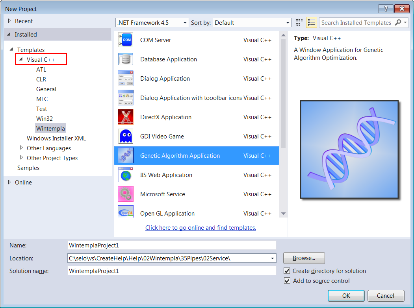Choose the Dialog Application template icon
The image size is (414, 308).
pos(126,78)
